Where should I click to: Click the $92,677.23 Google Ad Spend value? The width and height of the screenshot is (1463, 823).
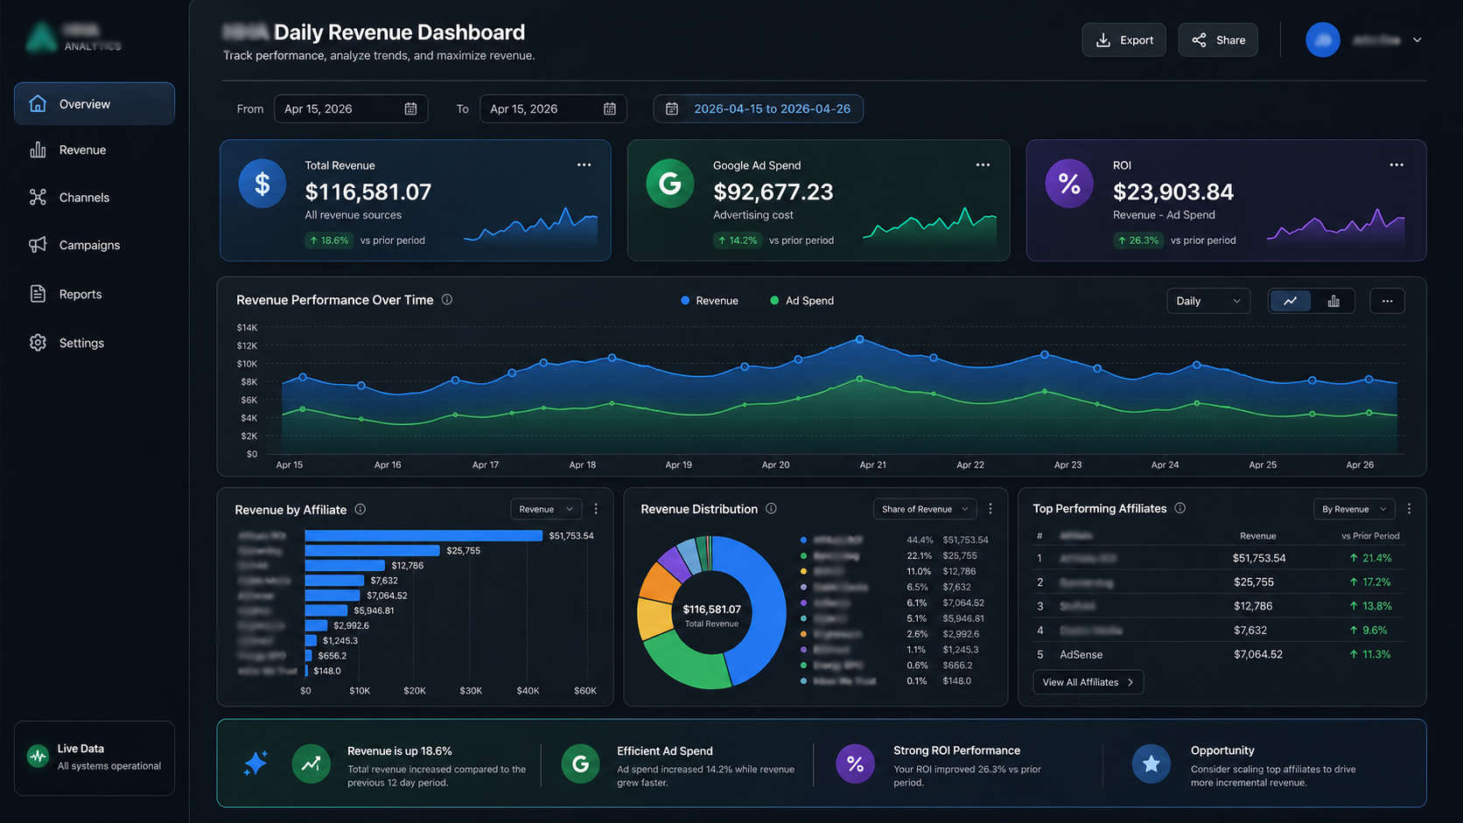[773, 192]
